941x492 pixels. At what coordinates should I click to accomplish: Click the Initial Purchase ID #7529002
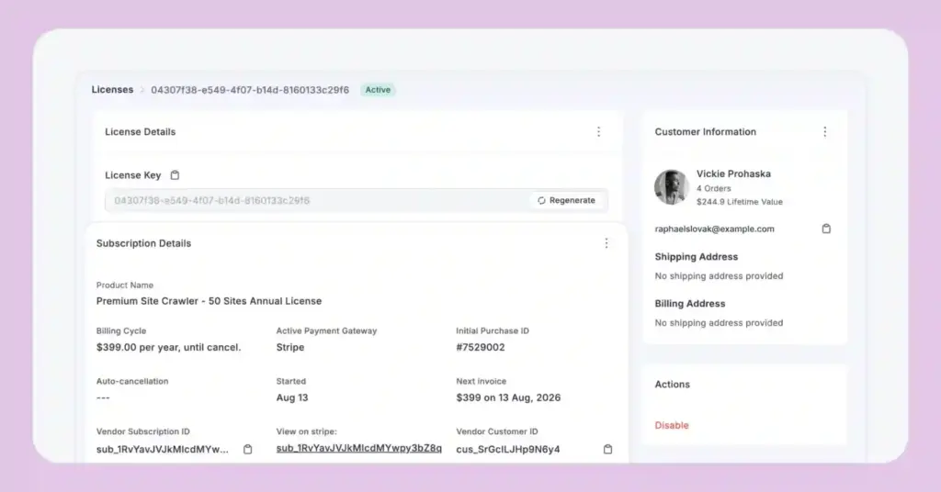click(x=481, y=348)
